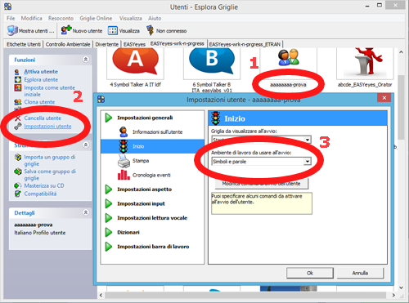The image size is (409, 303).
Task: Expand Impostazioni barra di lavoro section
Action: 109,247
